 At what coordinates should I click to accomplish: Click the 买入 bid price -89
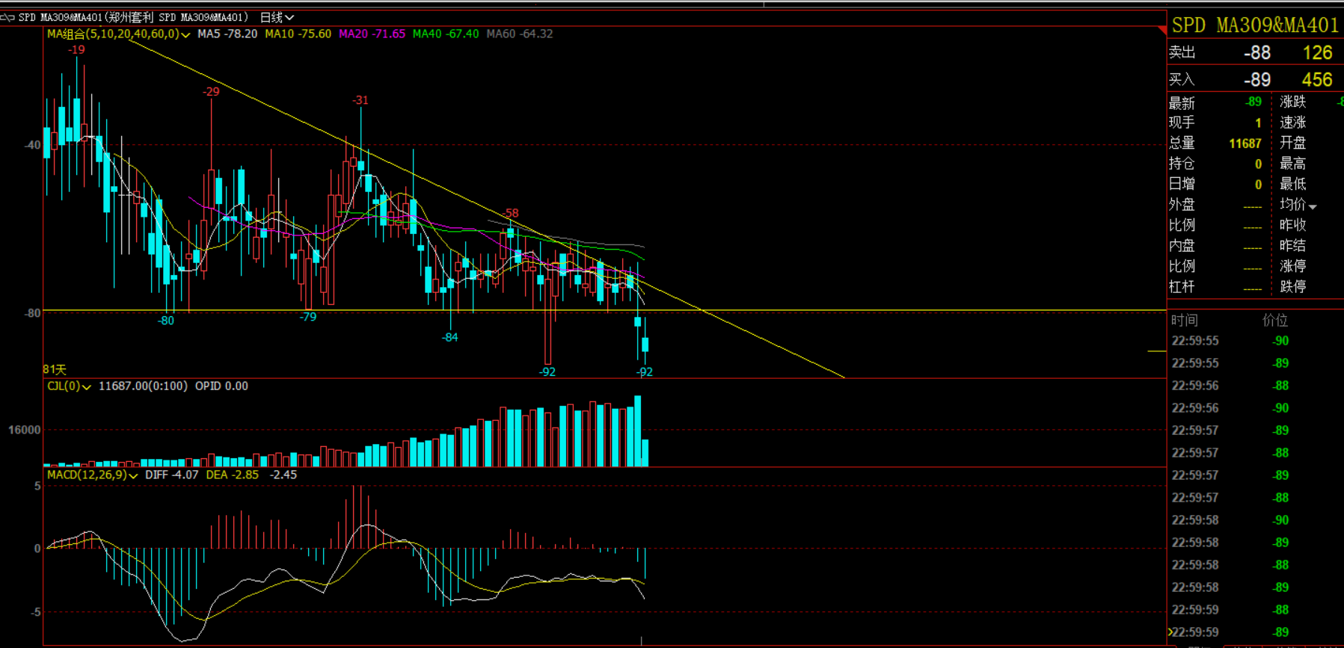[1256, 80]
